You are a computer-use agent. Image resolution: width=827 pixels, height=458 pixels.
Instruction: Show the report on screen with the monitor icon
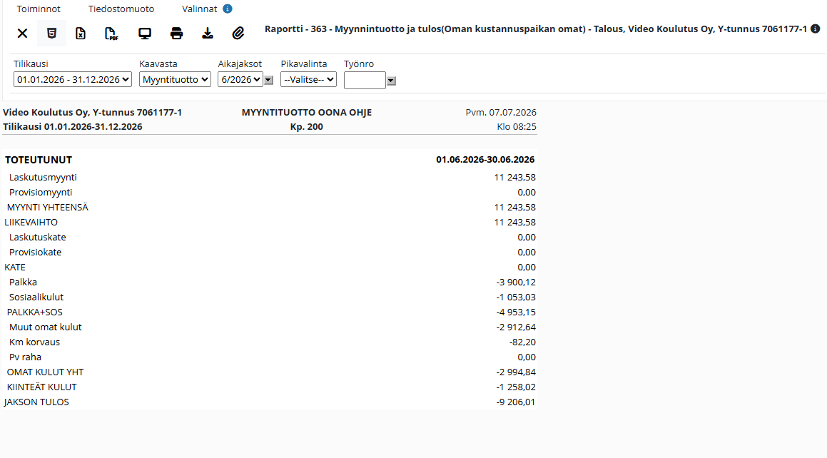145,34
